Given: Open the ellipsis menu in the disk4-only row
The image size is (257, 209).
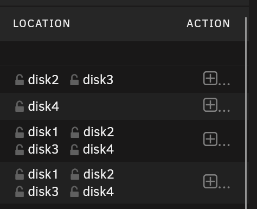Looking at the screenshot, I should [x=224, y=111].
